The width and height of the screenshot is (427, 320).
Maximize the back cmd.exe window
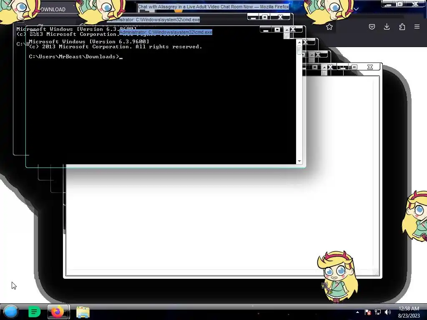(264, 17)
